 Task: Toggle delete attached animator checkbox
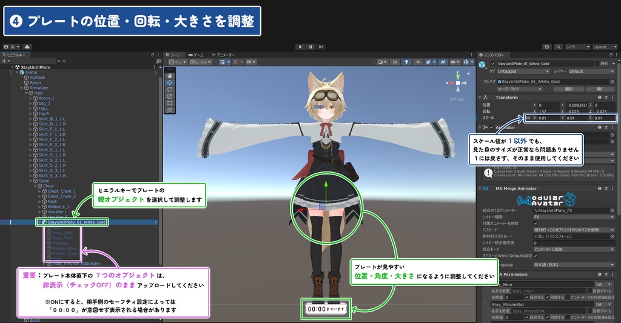[535, 223]
